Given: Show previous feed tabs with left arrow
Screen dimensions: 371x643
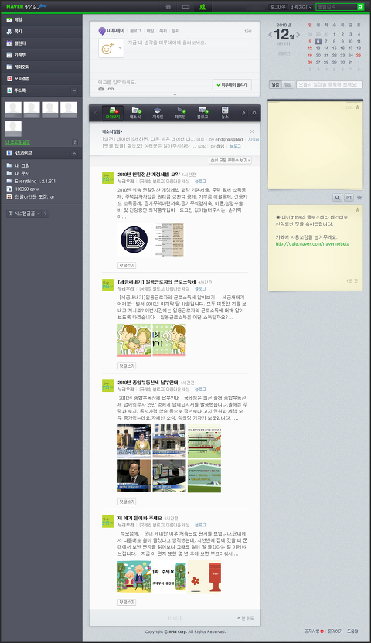Looking at the screenshot, I should [x=96, y=113].
